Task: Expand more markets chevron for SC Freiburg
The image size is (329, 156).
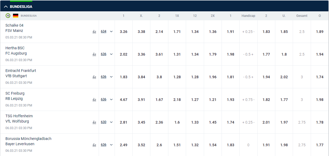Action: point(111,100)
